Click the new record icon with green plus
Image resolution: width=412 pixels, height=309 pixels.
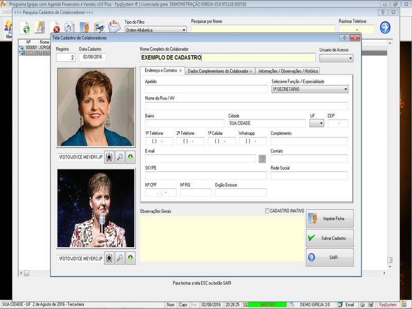tap(25, 28)
